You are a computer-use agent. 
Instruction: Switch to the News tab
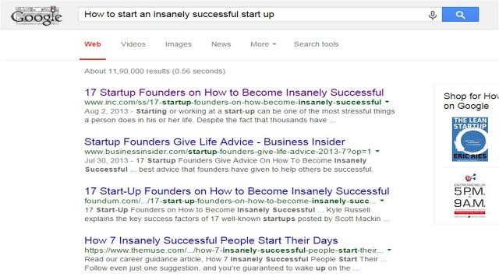[221, 44]
